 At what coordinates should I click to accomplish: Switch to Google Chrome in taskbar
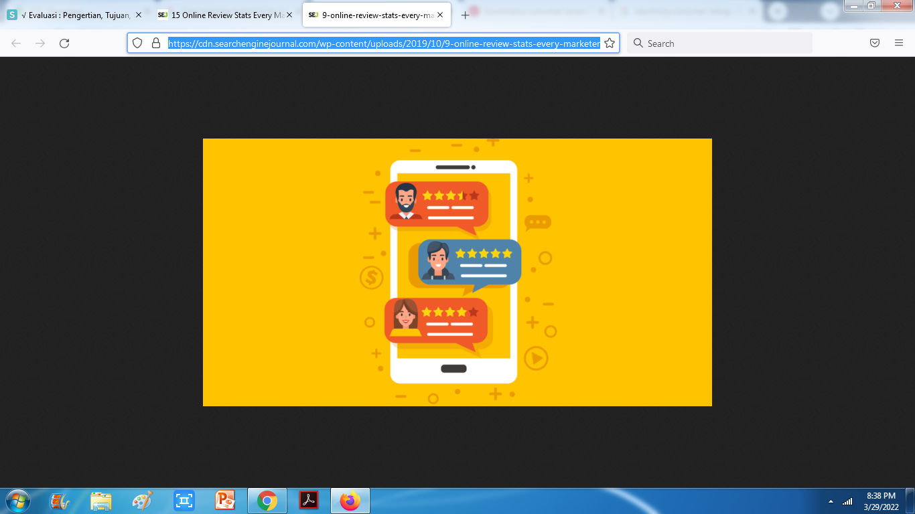(x=267, y=501)
